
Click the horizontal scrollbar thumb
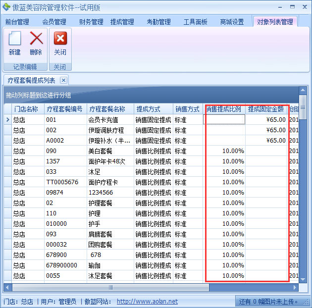point(110,288)
